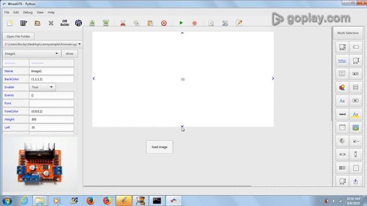Click the New file toolbar icon
The width and height of the screenshot is (367, 206).
[x=10, y=23]
